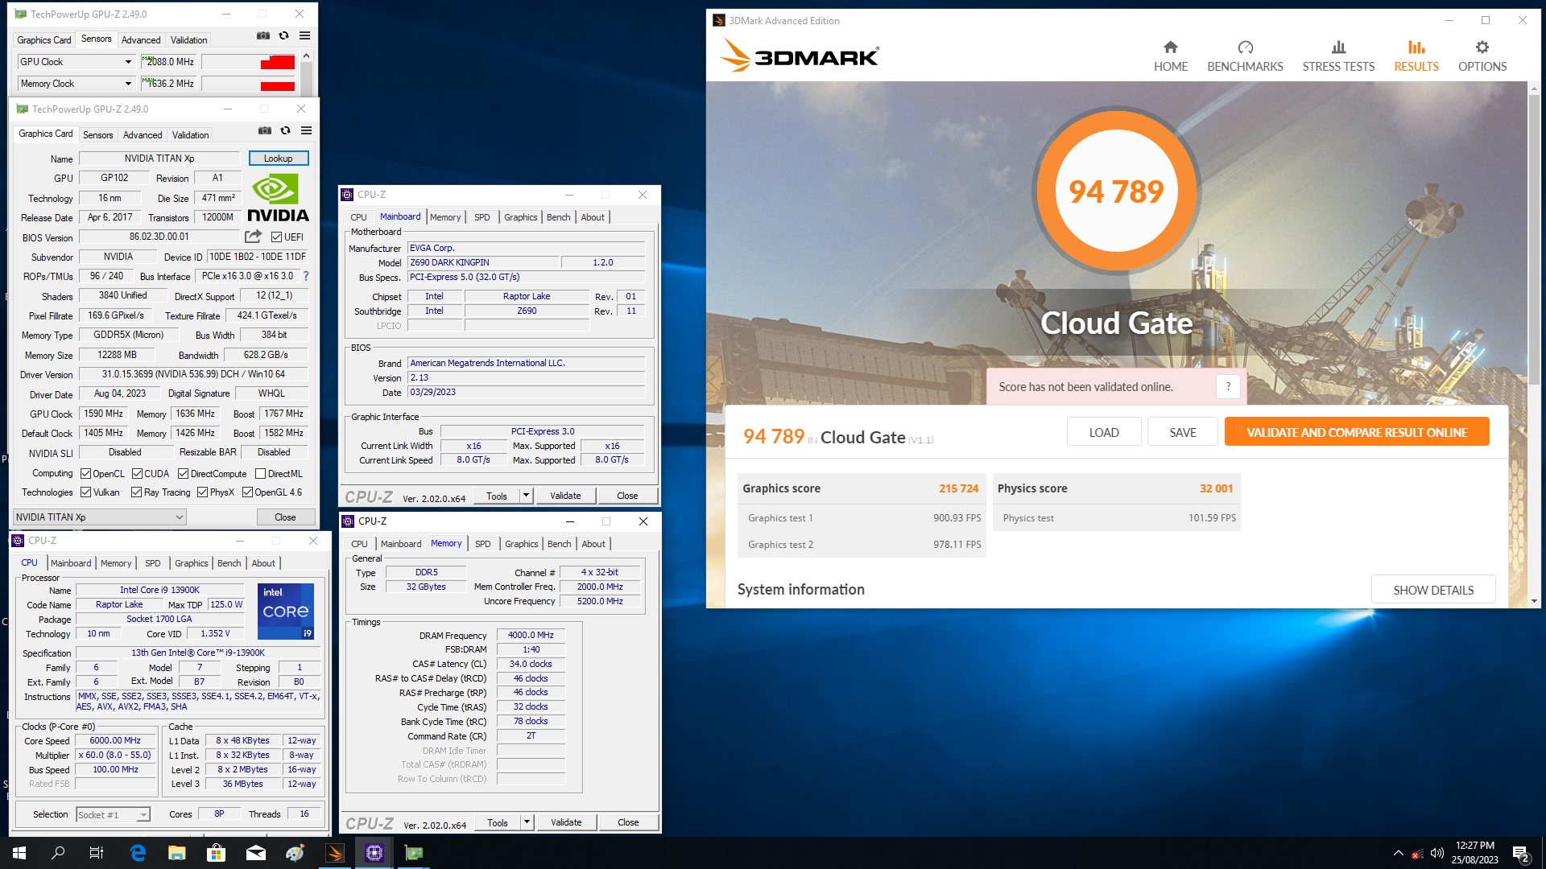The width and height of the screenshot is (1546, 869).
Task: Open Windows search from the taskbar
Action: (x=58, y=853)
